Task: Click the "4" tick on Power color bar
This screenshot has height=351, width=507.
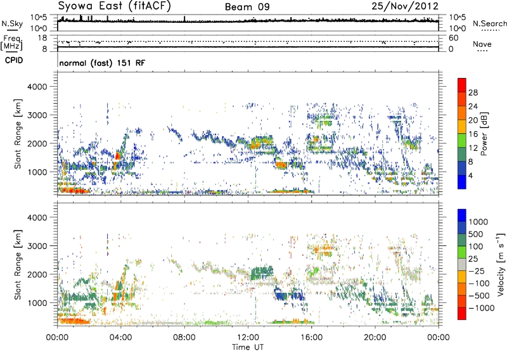Action: (x=470, y=175)
